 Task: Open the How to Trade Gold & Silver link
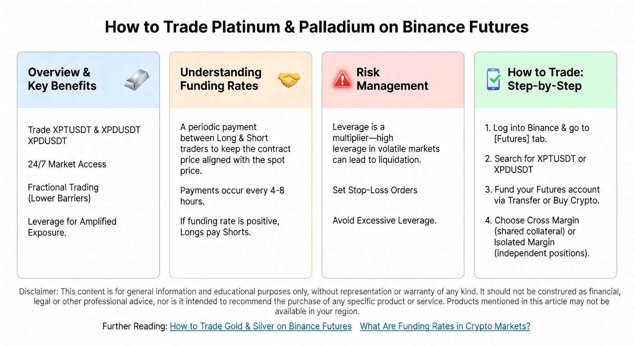pos(261,326)
